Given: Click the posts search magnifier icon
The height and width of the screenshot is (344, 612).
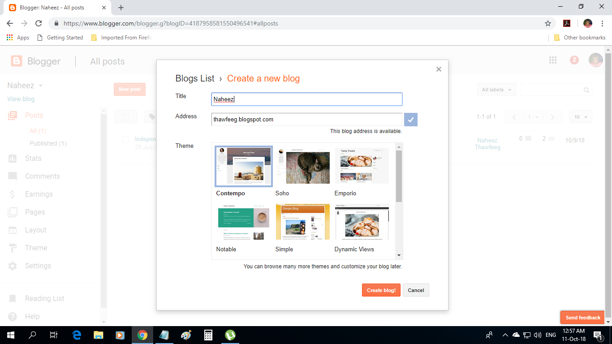Looking at the screenshot, I should point(586,90).
